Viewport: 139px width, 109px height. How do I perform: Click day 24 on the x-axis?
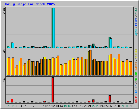coord(102,106)
